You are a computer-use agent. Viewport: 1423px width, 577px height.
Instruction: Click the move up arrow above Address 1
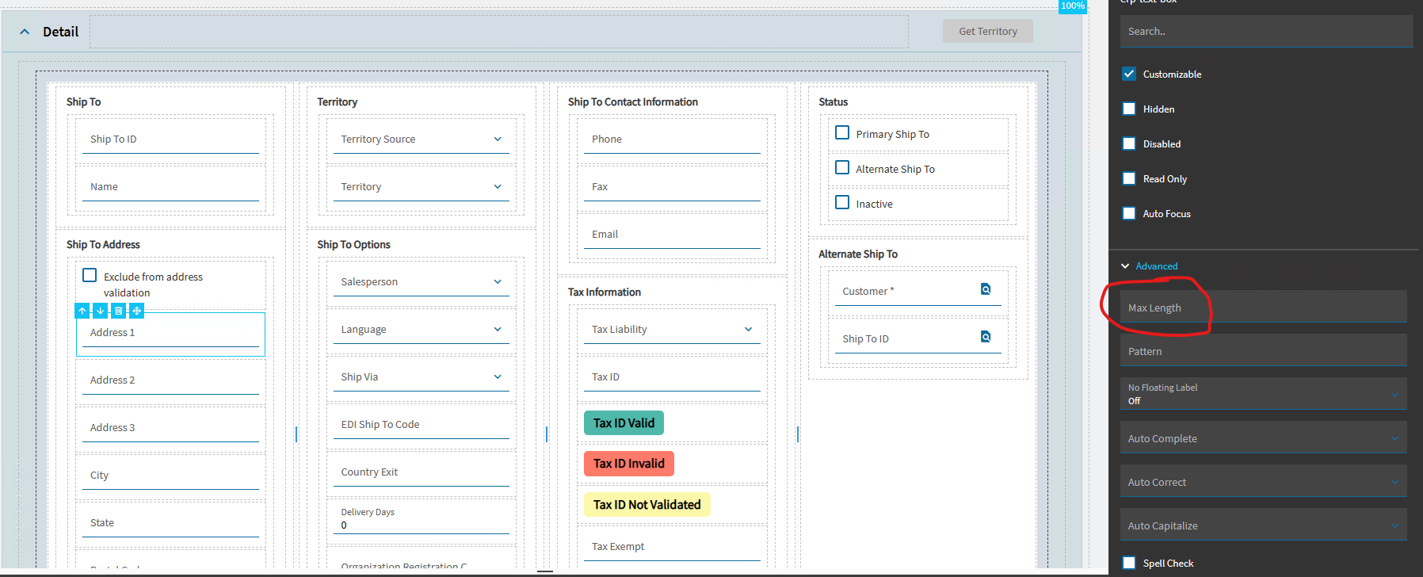click(82, 311)
